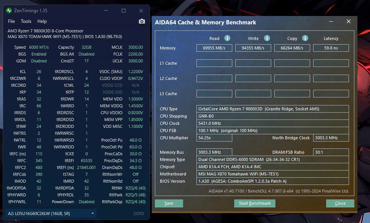Click the Memory Type Dual Channel DDR5-6000 field
370x223 pixels.
pyautogui.click(x=273, y=159)
